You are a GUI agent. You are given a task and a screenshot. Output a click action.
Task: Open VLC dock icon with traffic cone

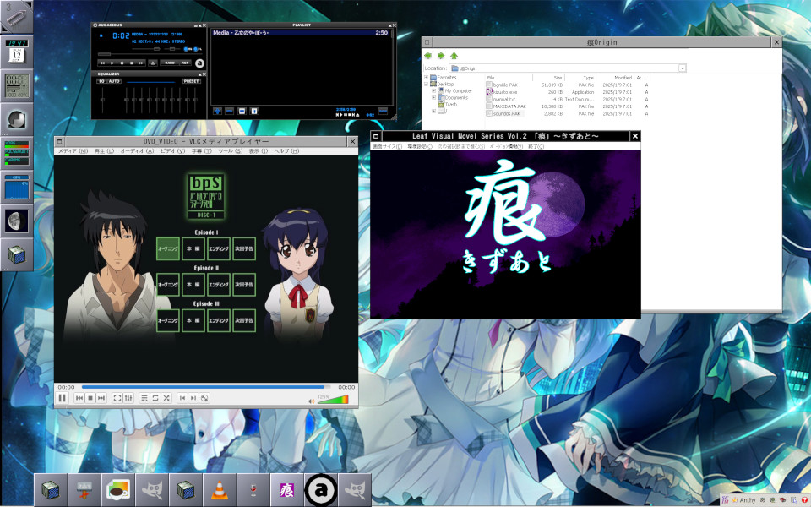tap(220, 489)
